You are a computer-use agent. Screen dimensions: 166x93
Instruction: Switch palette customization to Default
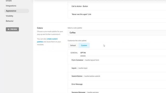(x=73, y=45)
